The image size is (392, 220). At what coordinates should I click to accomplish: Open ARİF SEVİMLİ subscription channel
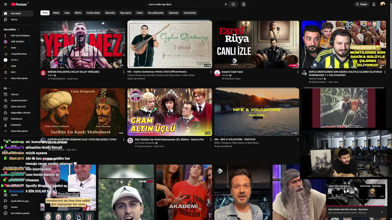click(17, 42)
